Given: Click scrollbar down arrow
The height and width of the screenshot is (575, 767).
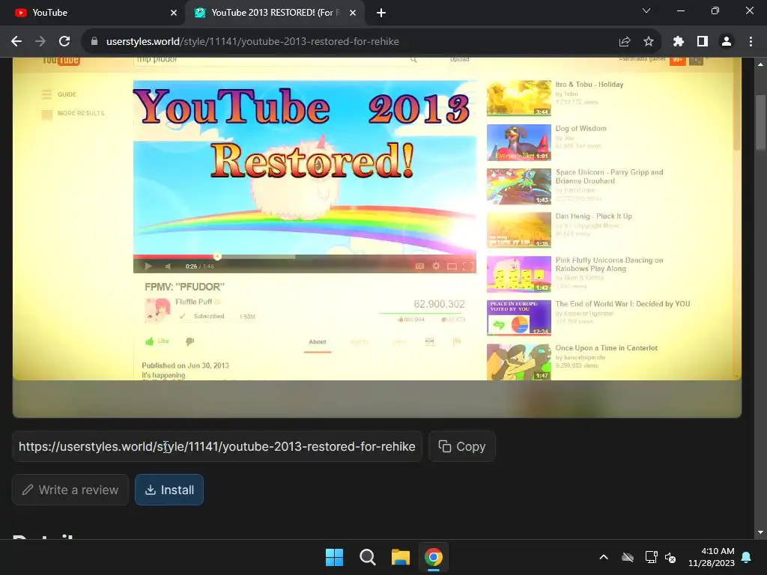Looking at the screenshot, I should click(x=760, y=532).
